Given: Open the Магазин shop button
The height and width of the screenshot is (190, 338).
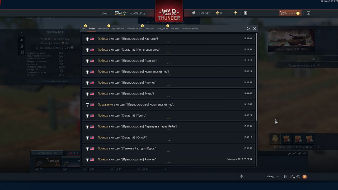Looking at the screenshot, I should [x=290, y=13].
